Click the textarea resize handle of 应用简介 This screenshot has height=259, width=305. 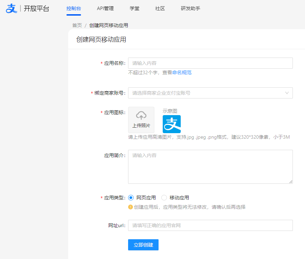pyautogui.click(x=290, y=182)
